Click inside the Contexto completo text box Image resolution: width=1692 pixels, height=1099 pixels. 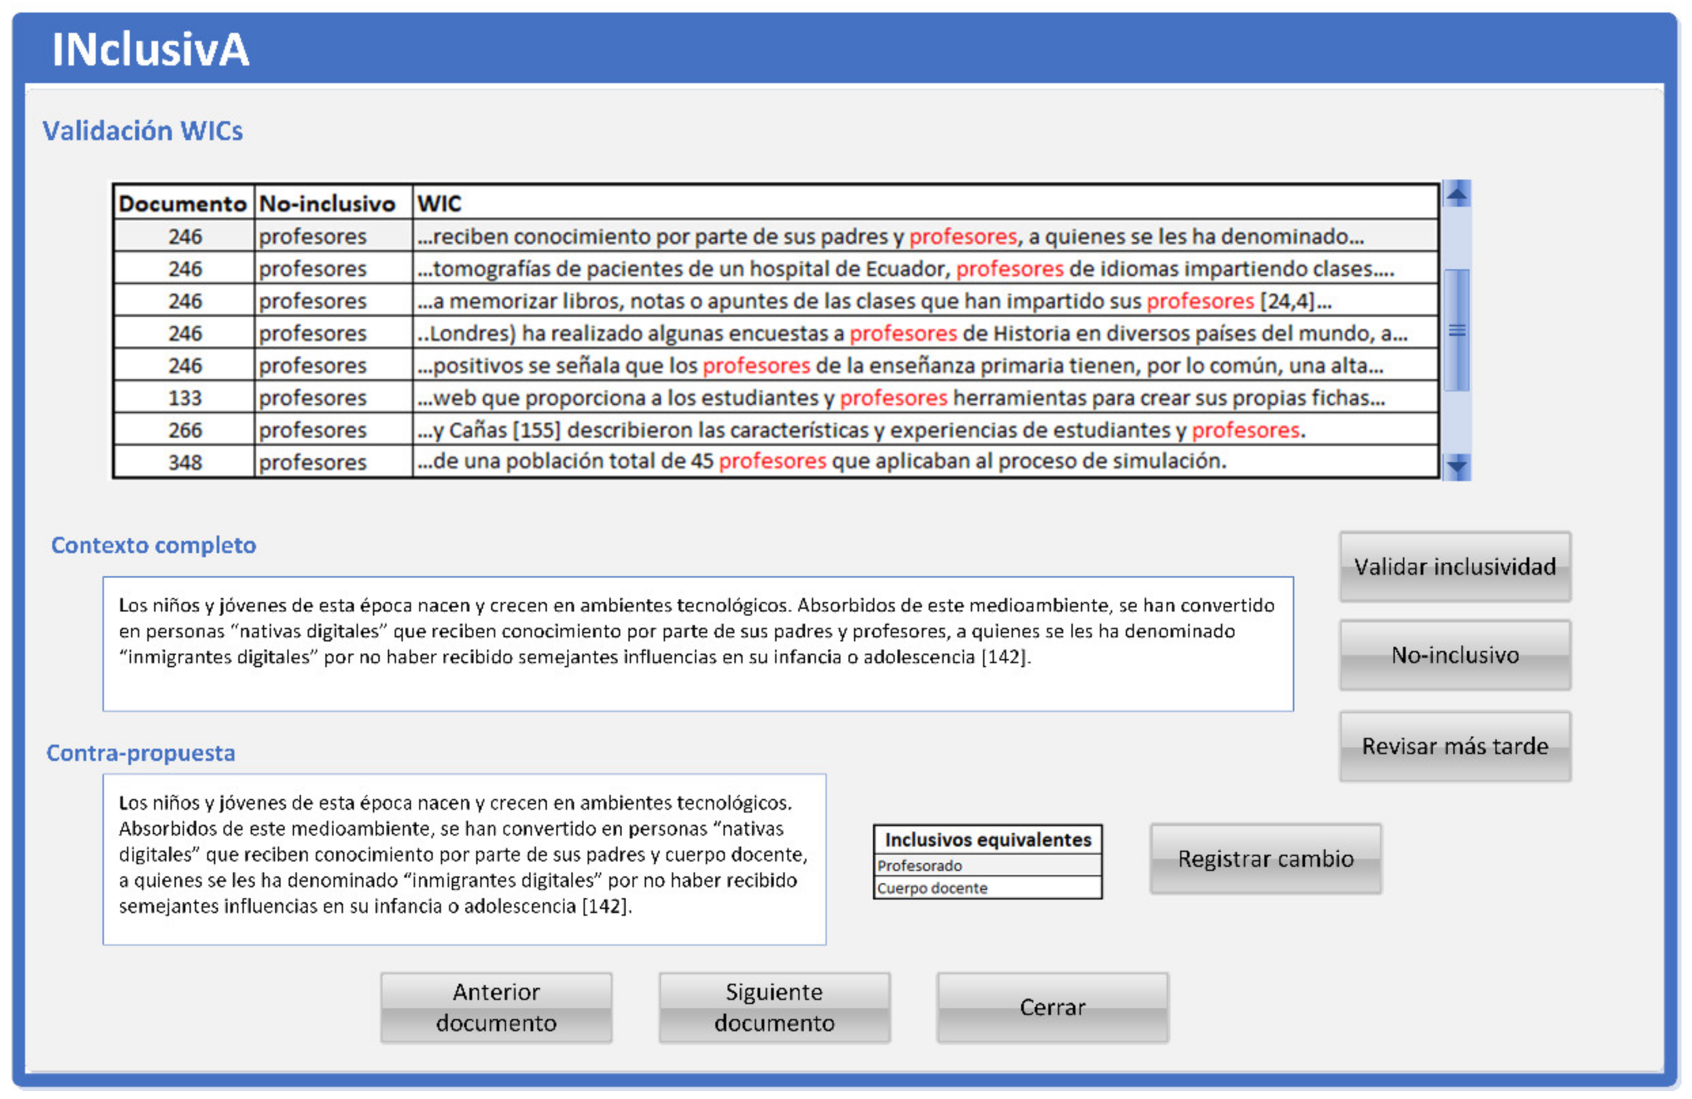click(697, 643)
